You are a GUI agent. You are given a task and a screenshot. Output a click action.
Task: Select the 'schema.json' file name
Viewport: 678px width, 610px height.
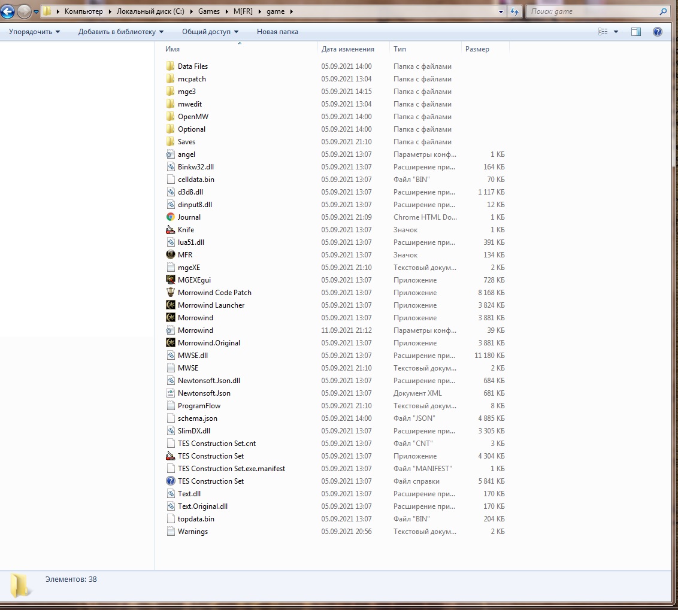tap(197, 418)
